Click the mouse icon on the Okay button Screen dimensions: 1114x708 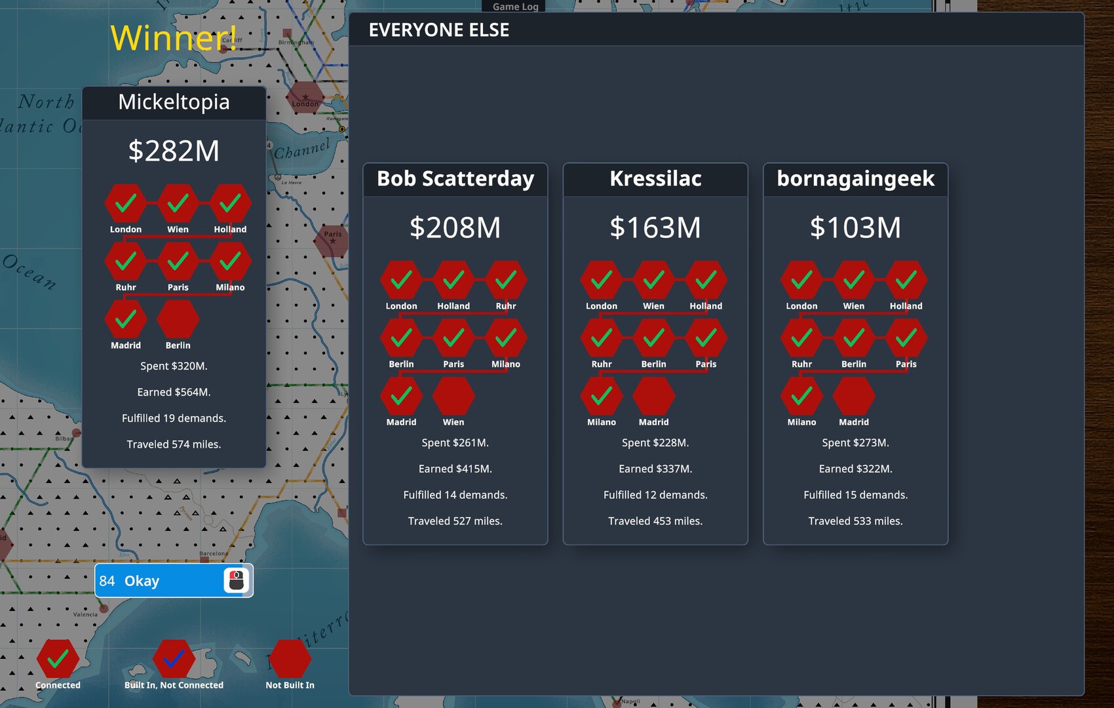click(x=237, y=580)
